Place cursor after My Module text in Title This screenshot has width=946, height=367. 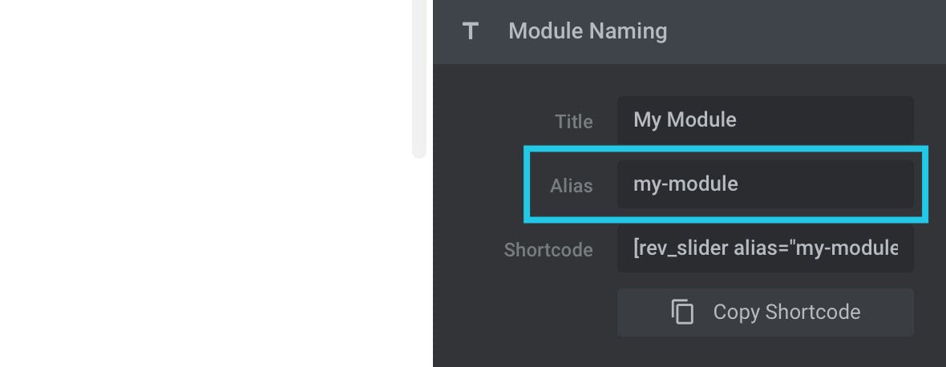click(x=739, y=120)
